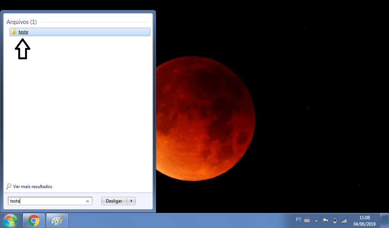389x228 pixels.
Task: Click the folder icon beside teste
Action: [x=14, y=32]
